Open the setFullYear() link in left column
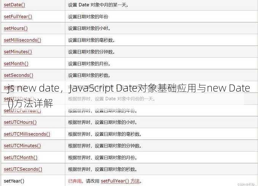 coord(18,17)
